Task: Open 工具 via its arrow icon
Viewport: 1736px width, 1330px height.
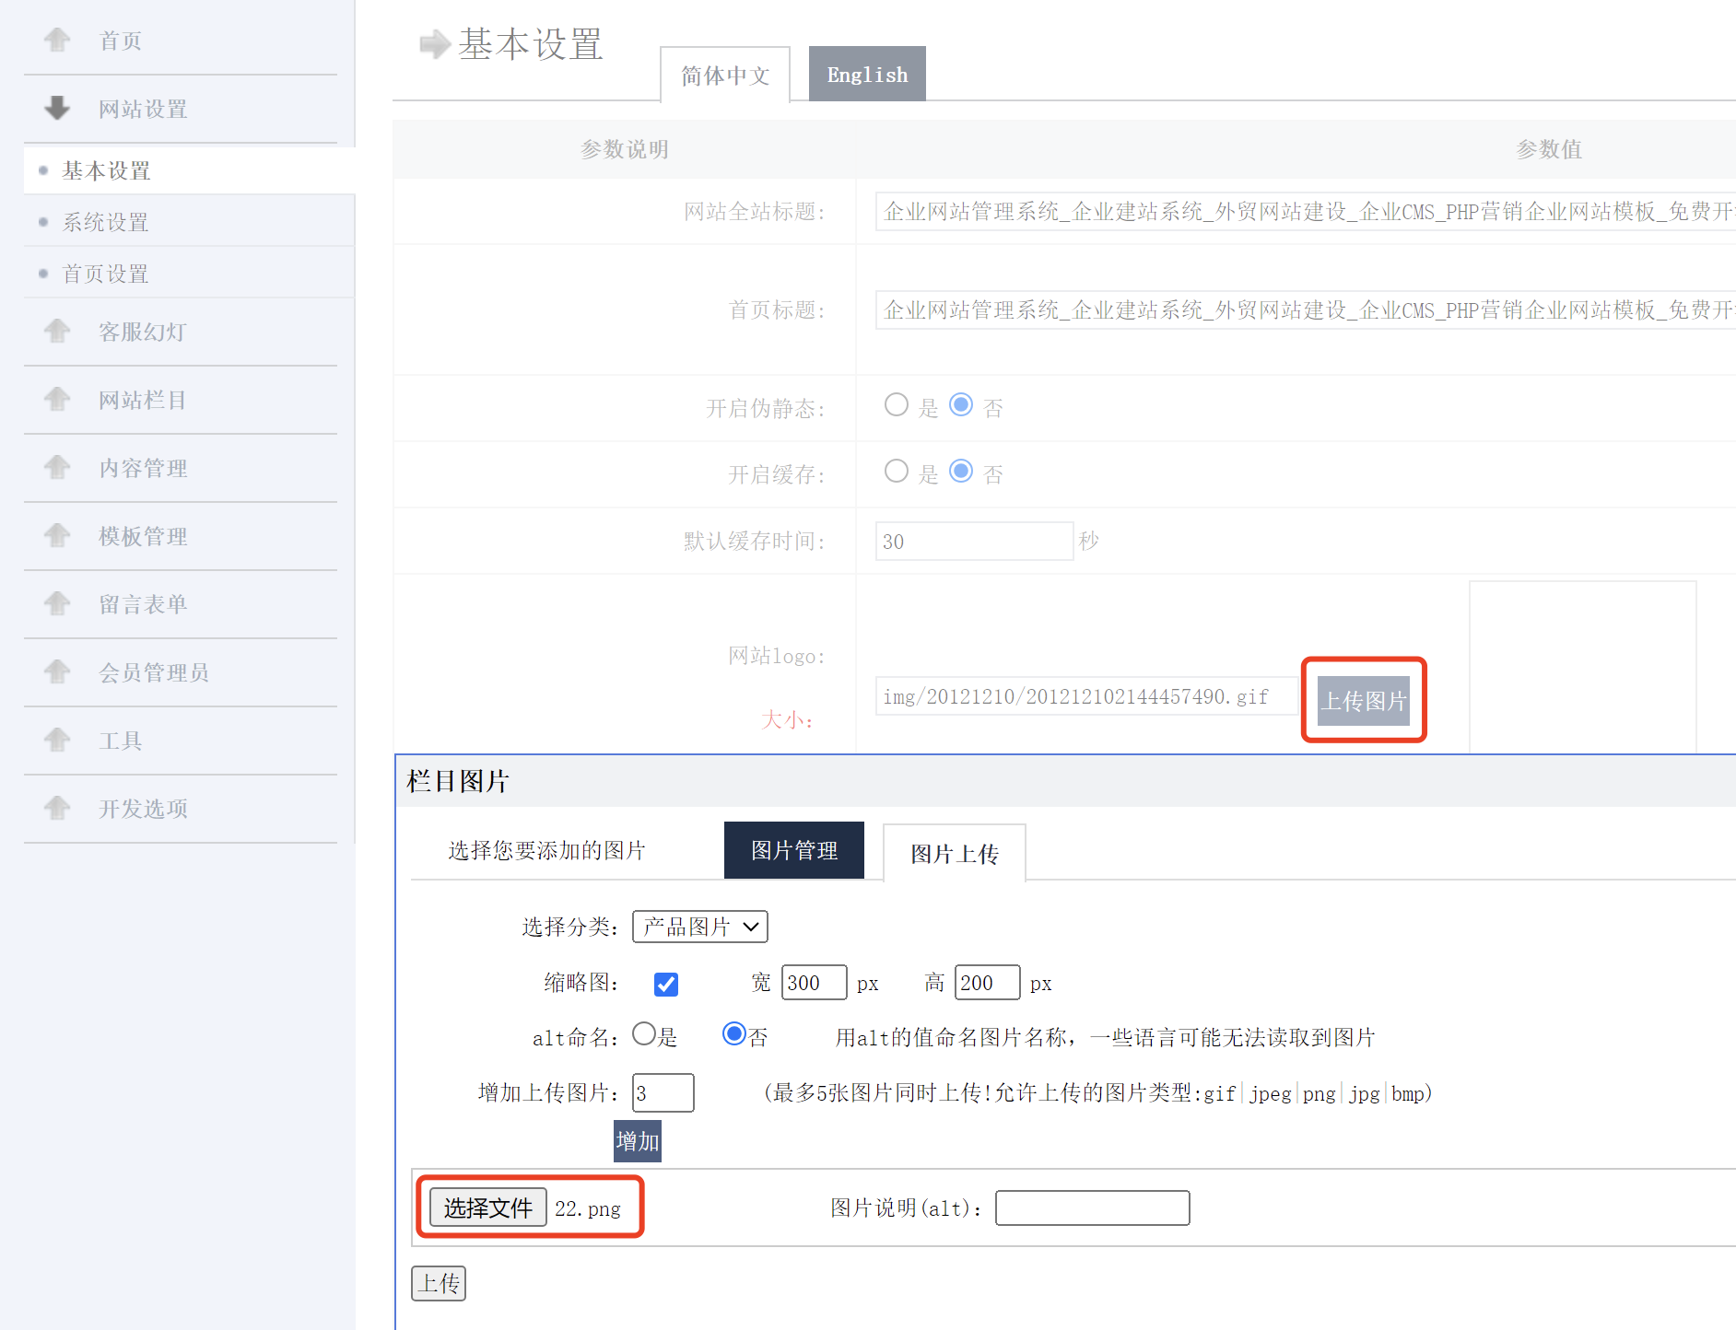Action: (x=57, y=740)
